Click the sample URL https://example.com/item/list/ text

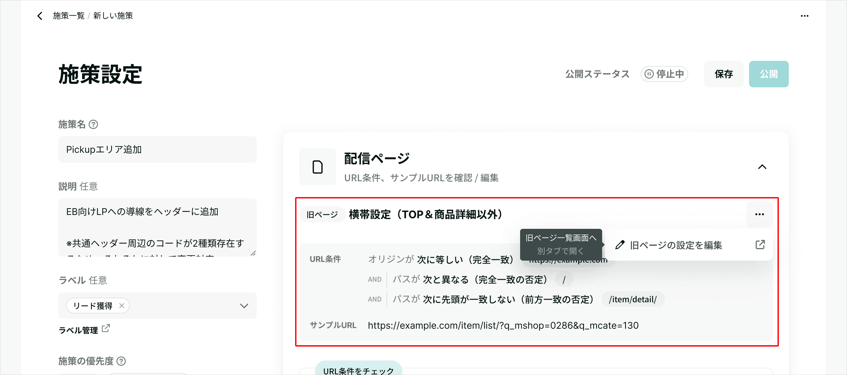point(503,325)
